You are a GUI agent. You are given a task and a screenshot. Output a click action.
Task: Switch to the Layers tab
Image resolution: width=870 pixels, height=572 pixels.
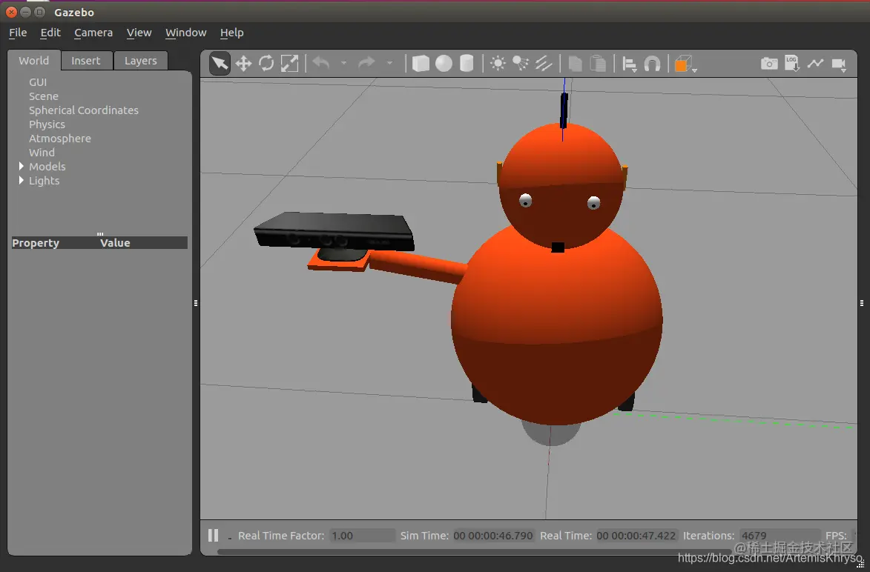click(x=140, y=61)
